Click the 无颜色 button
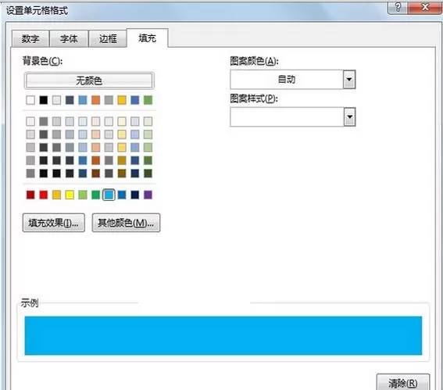The height and width of the screenshot is (390, 443). 89,81
